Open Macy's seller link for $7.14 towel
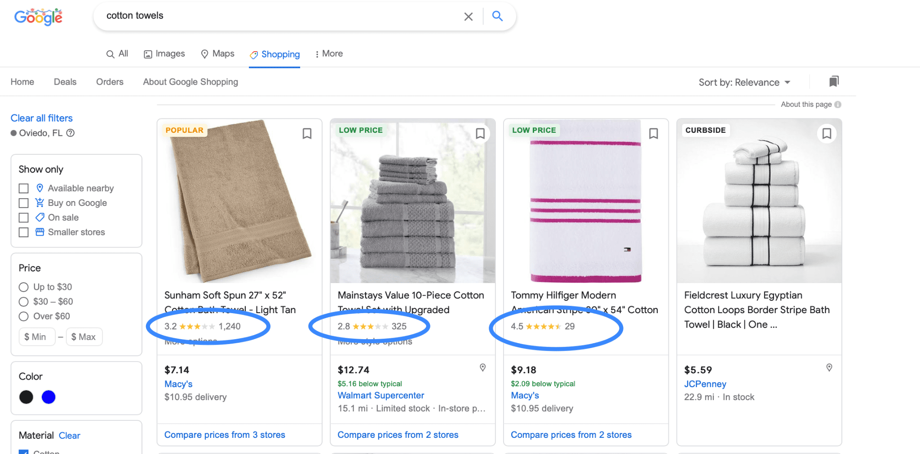Image resolution: width=920 pixels, height=454 pixels. [x=178, y=384]
